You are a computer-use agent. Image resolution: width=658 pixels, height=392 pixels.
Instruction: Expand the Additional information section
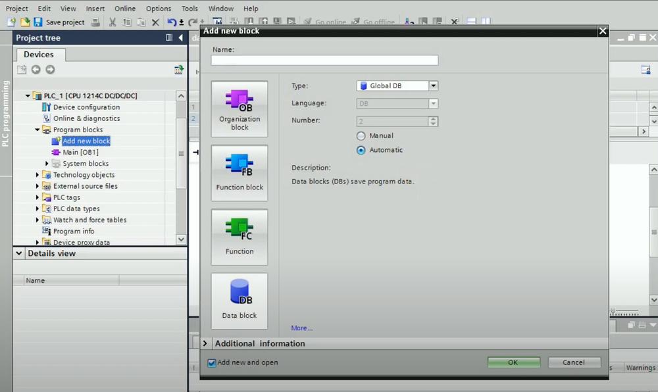tap(205, 343)
